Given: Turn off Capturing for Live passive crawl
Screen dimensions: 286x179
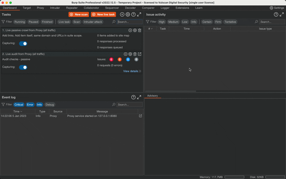Looking at the screenshot, I should tap(23, 44).
